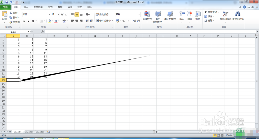259x139 pixels.
Task: Switch to Sheet2 worksheet tab
Action: tap(28, 132)
